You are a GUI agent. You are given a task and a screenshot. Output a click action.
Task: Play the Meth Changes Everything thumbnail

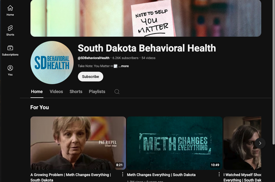click(175, 143)
